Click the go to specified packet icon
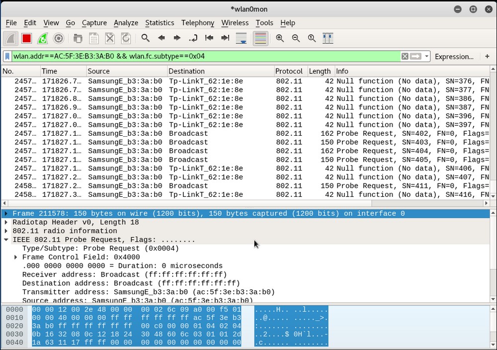Screen dimensions: 497x350 coord(193,38)
